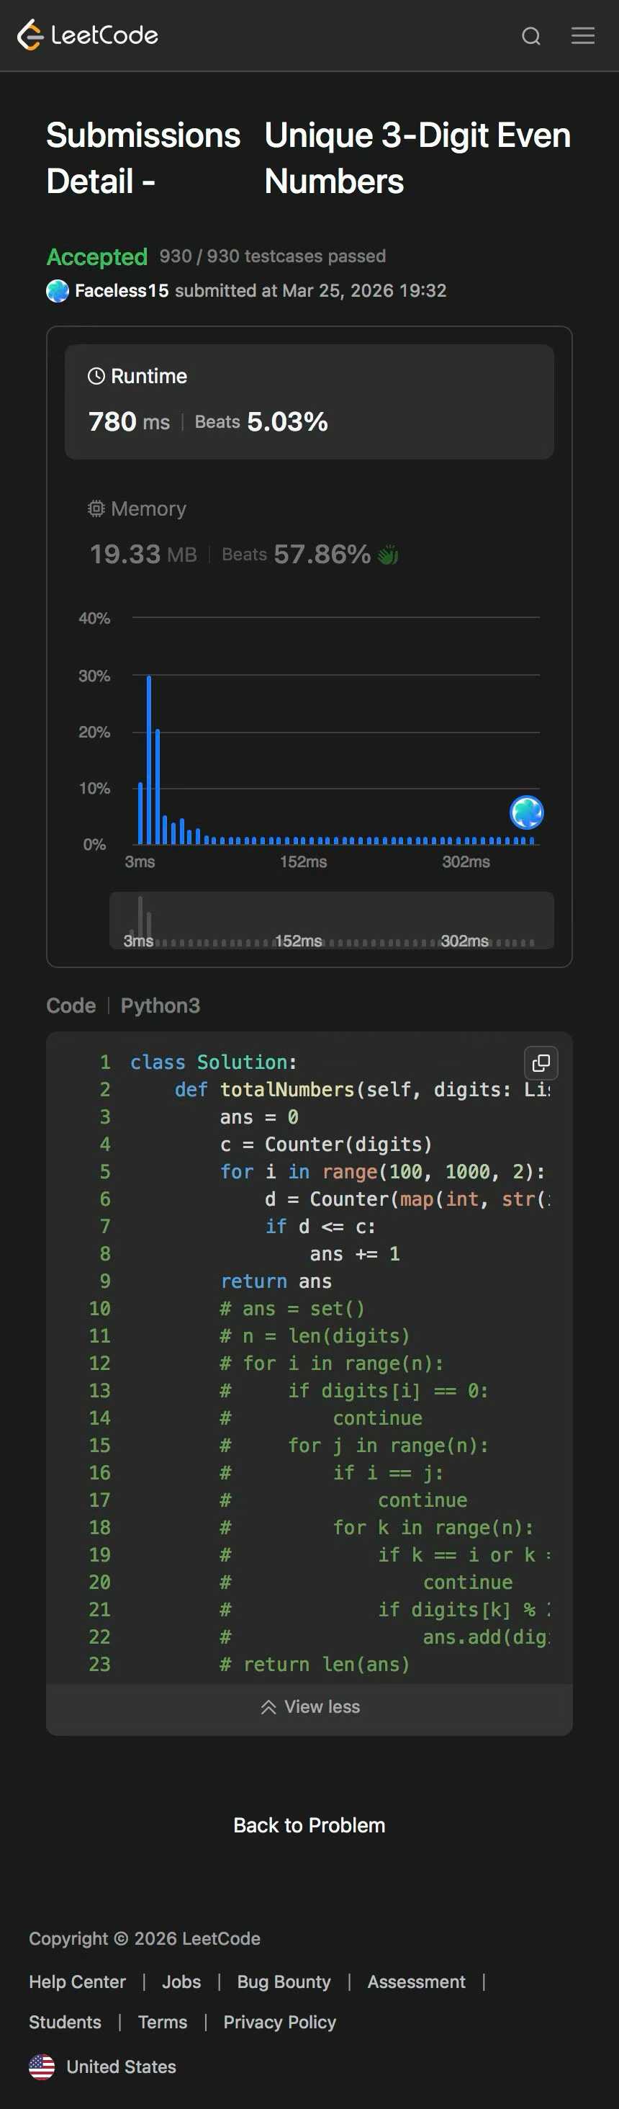Viewport: 619px width, 2109px height.
Task: Click code line 4 c = Counter(digits)
Action: 326,1145
